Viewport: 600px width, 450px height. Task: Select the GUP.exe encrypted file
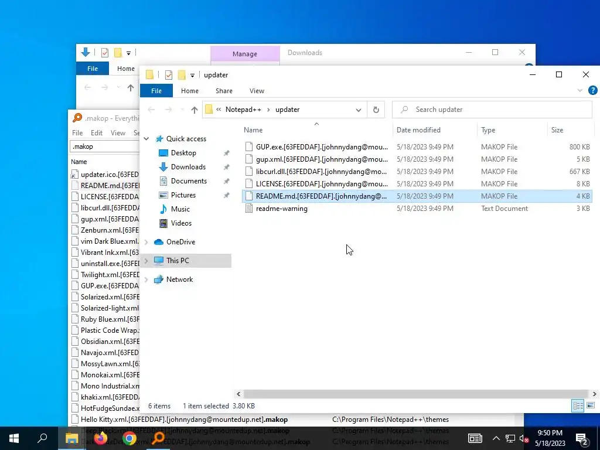click(417, 147)
